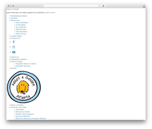Image resolution: width=152 pixels, height=129 pixels.
Task: Visit the Our Partners page
Action: coord(21,27)
